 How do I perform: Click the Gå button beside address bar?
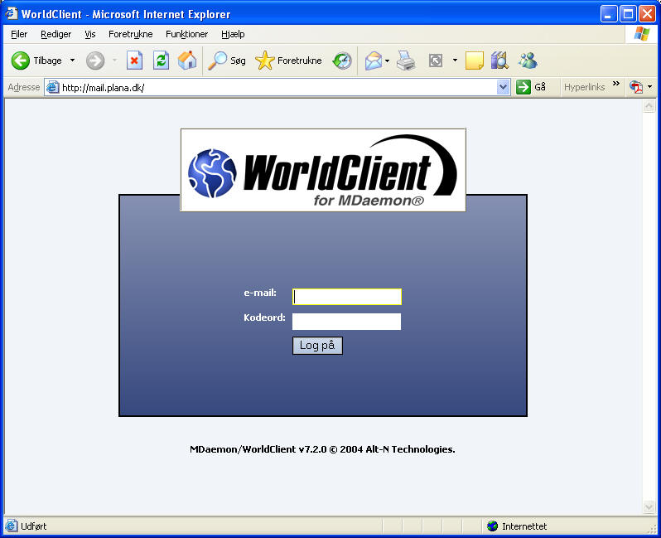[x=531, y=87]
